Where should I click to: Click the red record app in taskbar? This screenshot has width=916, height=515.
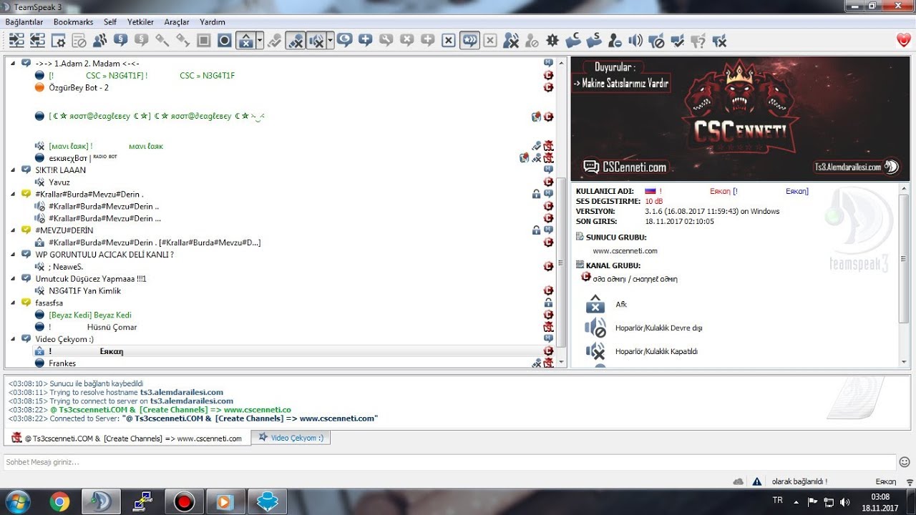(x=185, y=502)
